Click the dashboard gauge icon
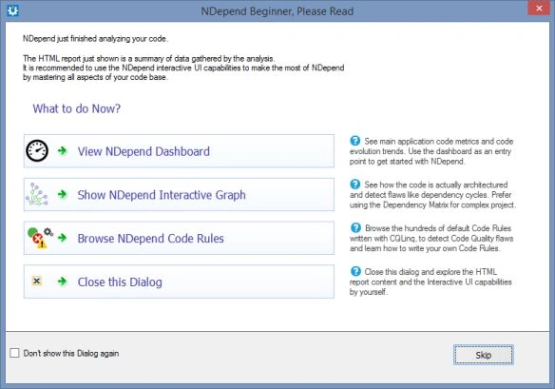555x389 pixels. (37, 150)
